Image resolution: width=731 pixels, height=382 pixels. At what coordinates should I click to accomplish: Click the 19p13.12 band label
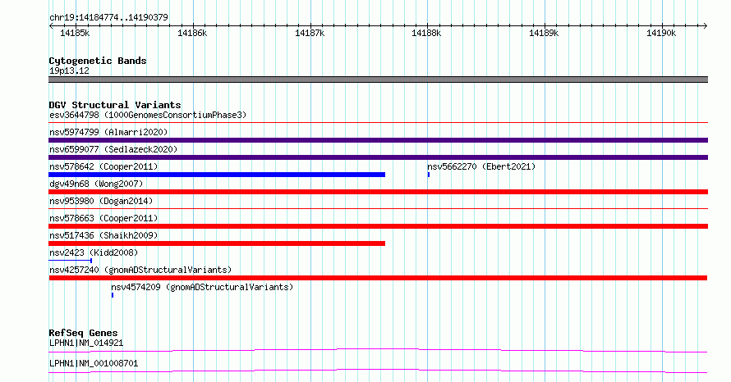point(69,70)
